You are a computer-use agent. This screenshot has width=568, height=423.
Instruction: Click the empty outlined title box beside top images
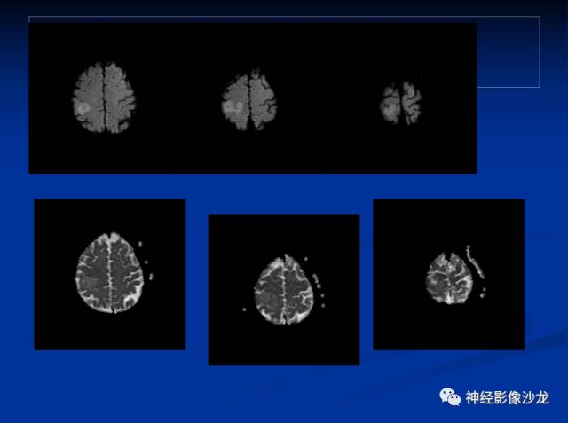tap(509, 51)
